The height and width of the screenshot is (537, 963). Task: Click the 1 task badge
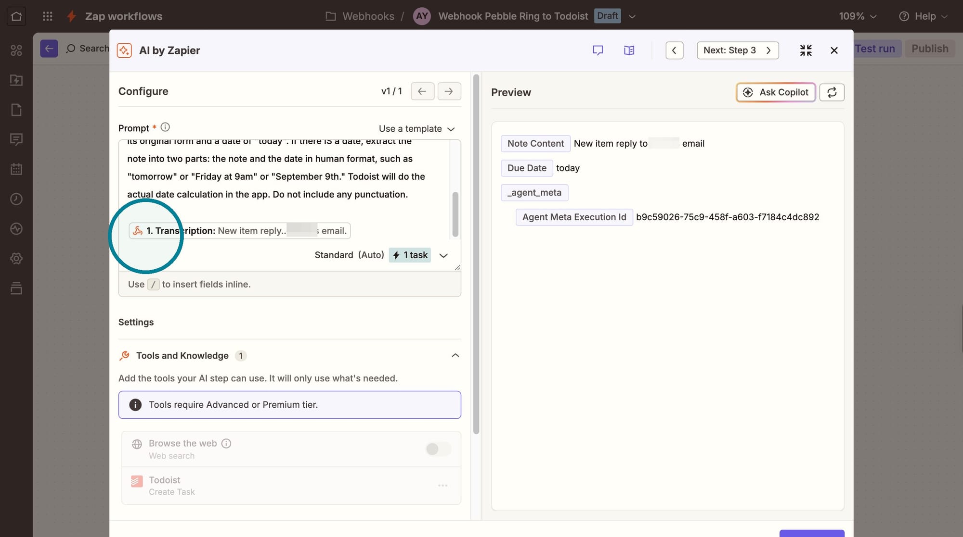[410, 255]
